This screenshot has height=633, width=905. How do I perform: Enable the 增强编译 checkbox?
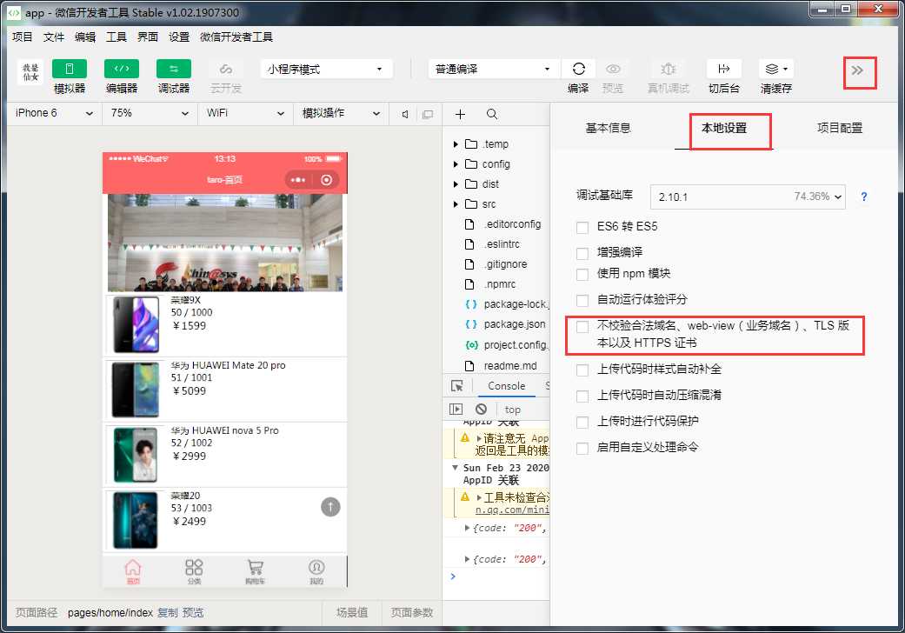pos(582,253)
